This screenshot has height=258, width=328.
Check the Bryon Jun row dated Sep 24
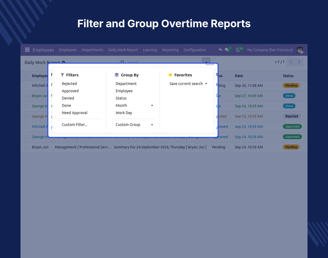tap(26, 147)
